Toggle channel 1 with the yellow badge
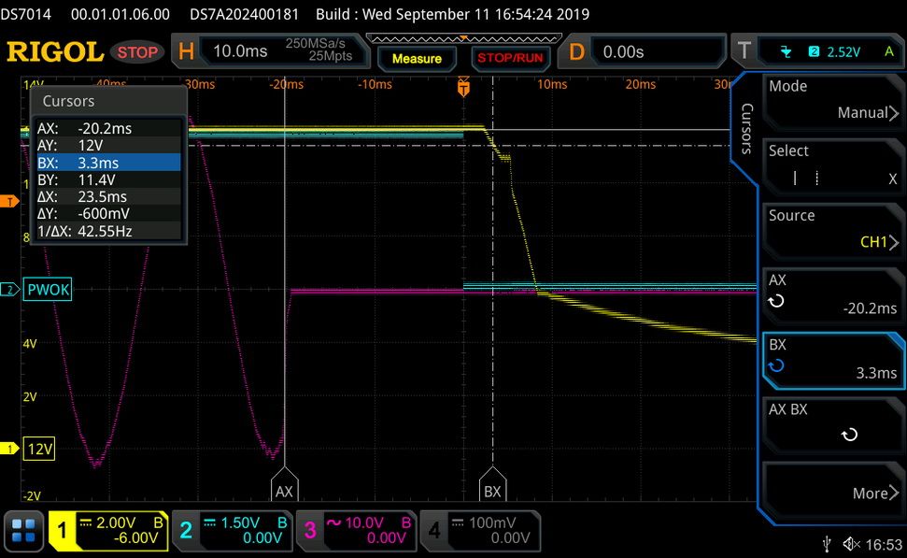907x558 pixels. point(62,531)
